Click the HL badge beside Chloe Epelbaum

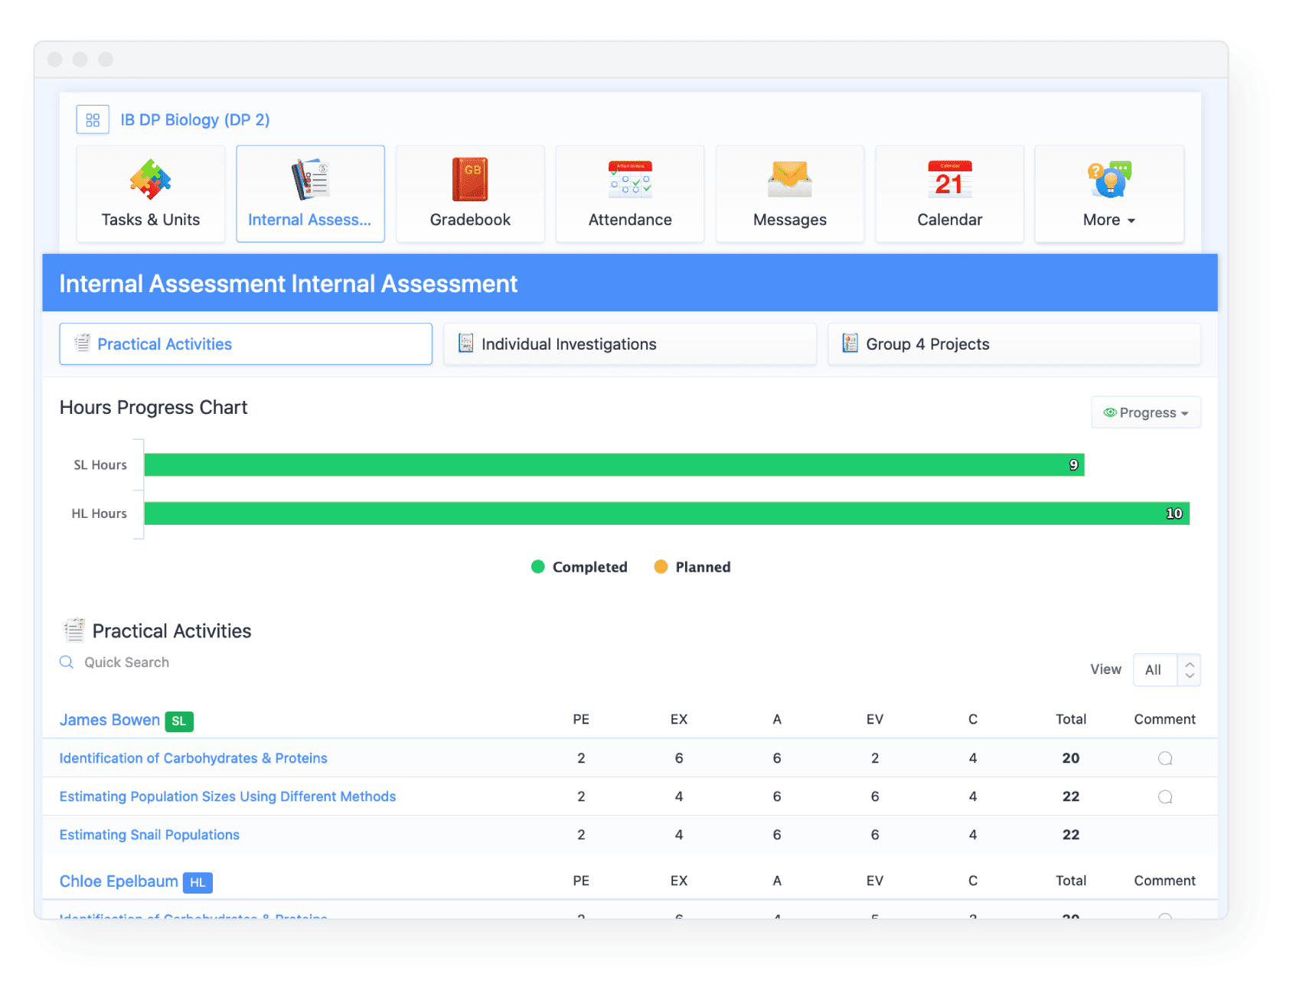coord(198,882)
